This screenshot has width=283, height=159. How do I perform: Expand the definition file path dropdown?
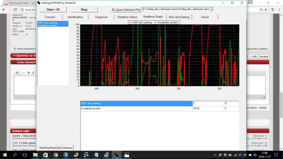211,9
